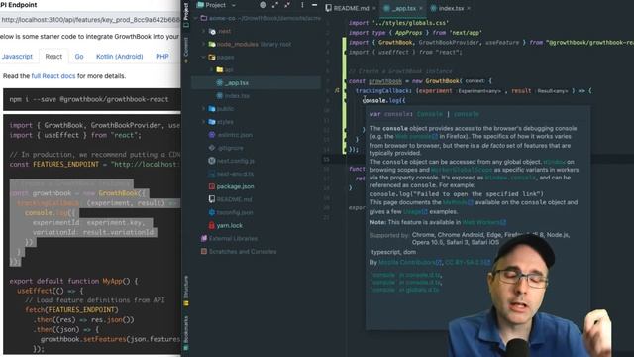Click the Select Opened File target icon
This screenshot has width=634, height=357.
[x=264, y=5]
